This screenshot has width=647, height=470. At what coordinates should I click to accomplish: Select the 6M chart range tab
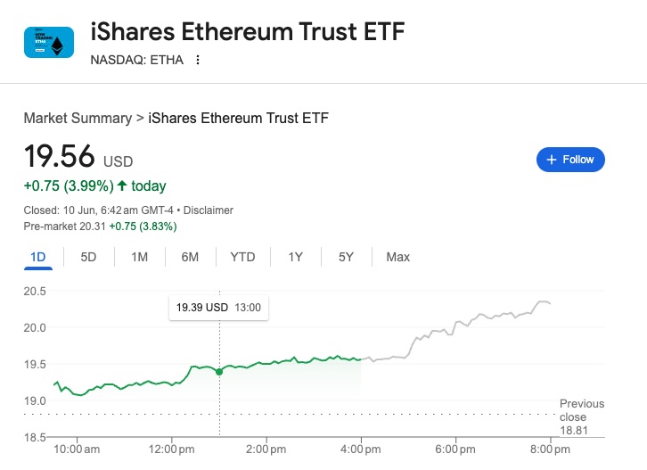pos(190,257)
